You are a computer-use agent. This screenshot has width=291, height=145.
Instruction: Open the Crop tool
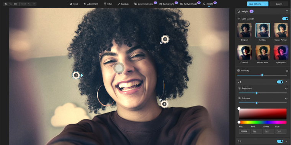pos(74,4)
